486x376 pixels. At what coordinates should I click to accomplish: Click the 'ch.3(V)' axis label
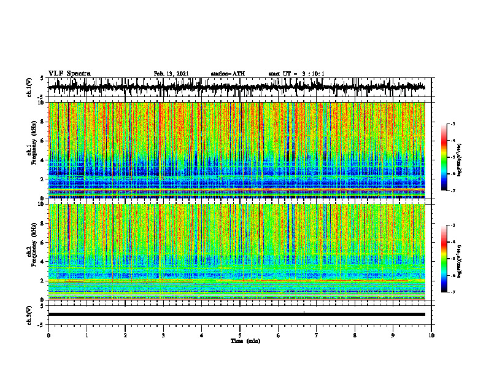pos(29,315)
